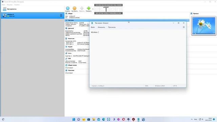The height and width of the screenshot is (122, 217).
Task: Open the Машина menu in VirtualBox Manager
Action: [x=10, y=5]
